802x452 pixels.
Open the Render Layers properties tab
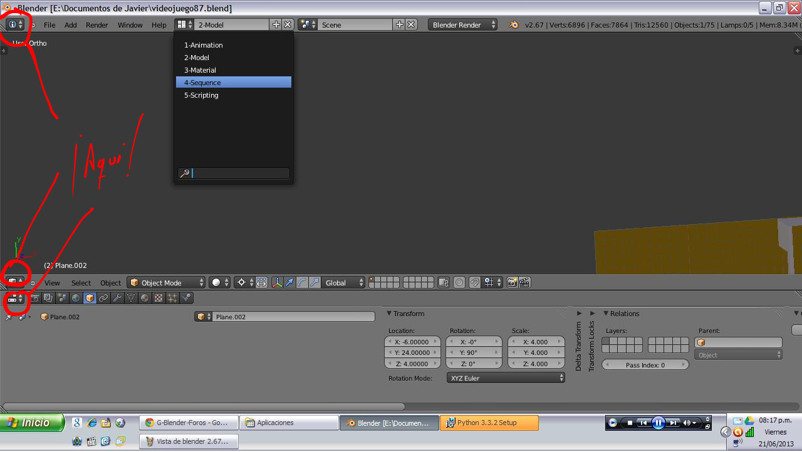48,299
